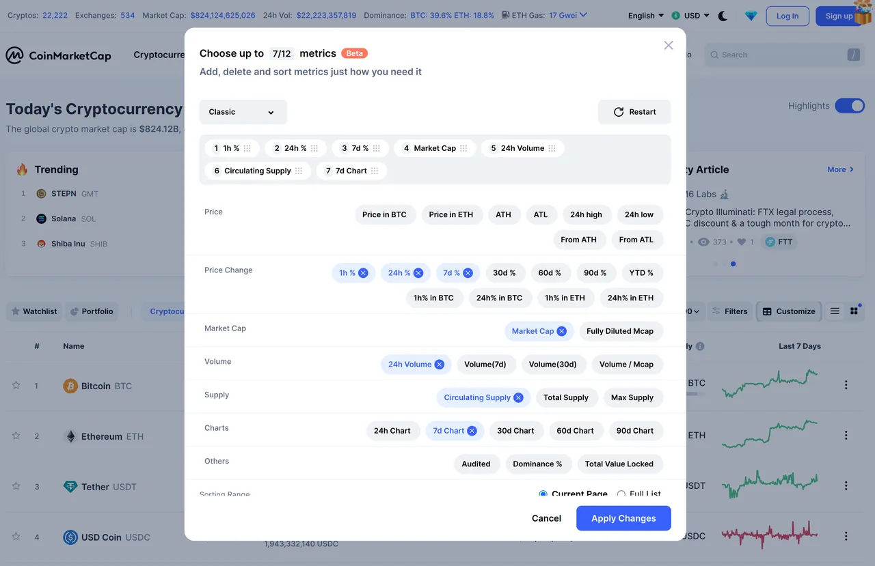Select Full List sorting range
875x566 pixels.
621,494
